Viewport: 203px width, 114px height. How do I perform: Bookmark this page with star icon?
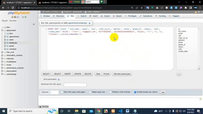(142, 8)
